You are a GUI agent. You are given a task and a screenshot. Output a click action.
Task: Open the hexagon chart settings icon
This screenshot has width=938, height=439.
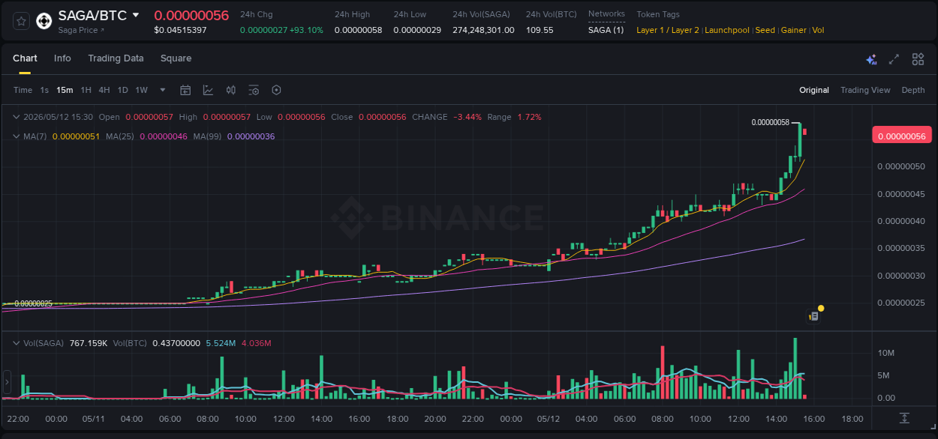pyautogui.click(x=276, y=90)
